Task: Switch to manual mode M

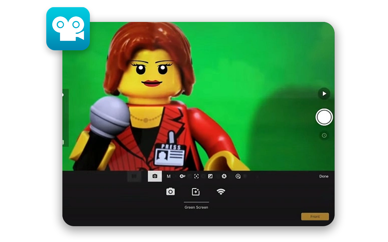Action: coord(168,176)
